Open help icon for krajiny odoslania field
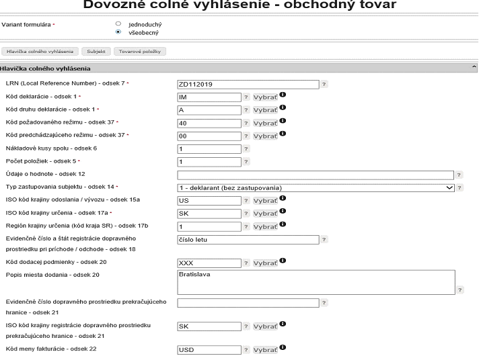479x358 pixels. point(246,200)
